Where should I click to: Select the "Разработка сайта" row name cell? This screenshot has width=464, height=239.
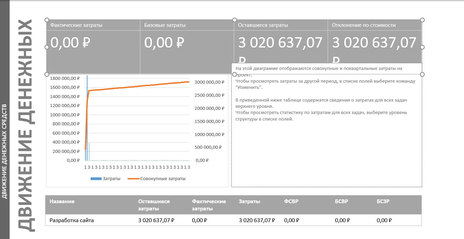72,220
